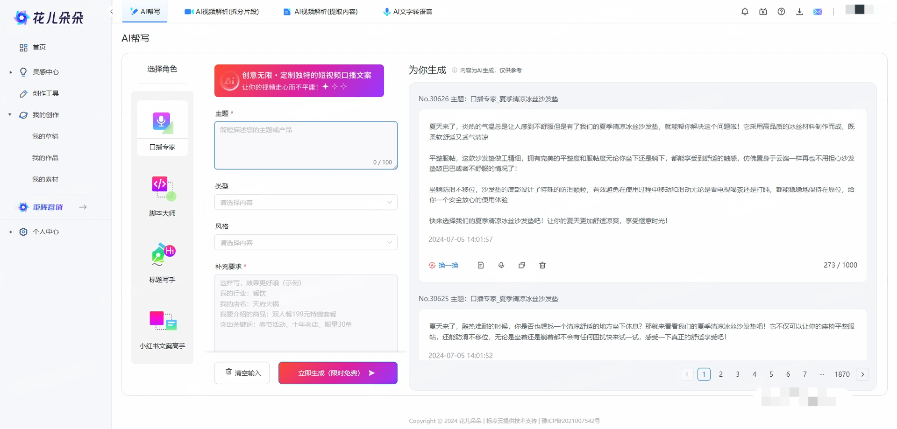897x429 pixels.
Task: Click 立即生成 (限时免费) button
Action: pos(338,373)
